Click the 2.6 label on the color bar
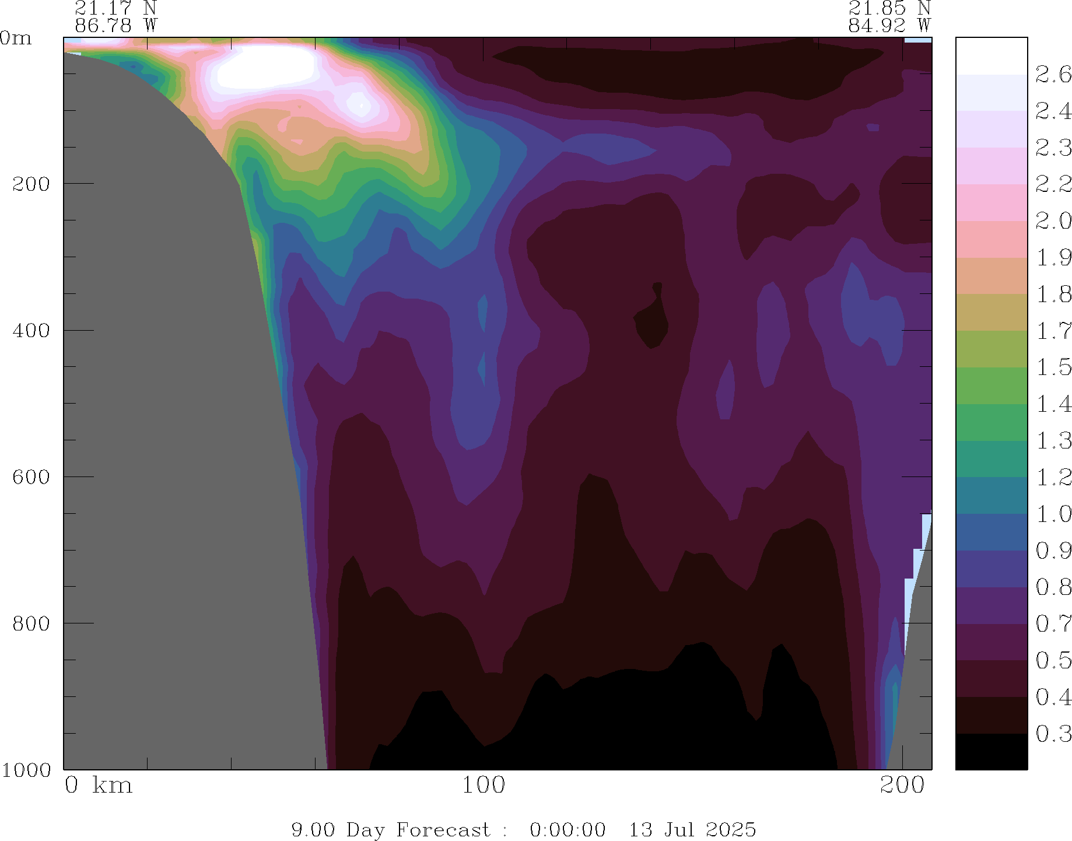Image resolution: width=1072 pixels, height=841 pixels. 1053,75
